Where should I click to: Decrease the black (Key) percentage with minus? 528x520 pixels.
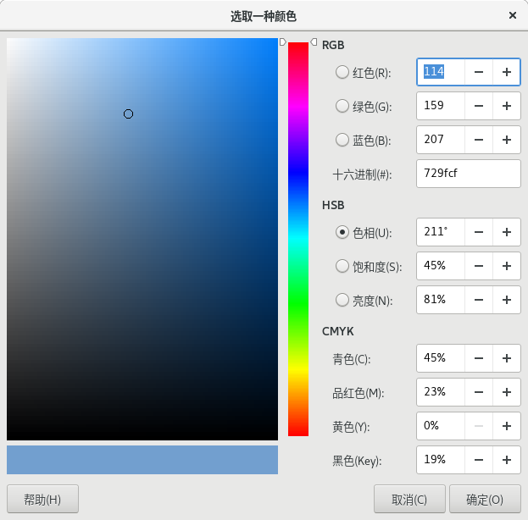479,460
